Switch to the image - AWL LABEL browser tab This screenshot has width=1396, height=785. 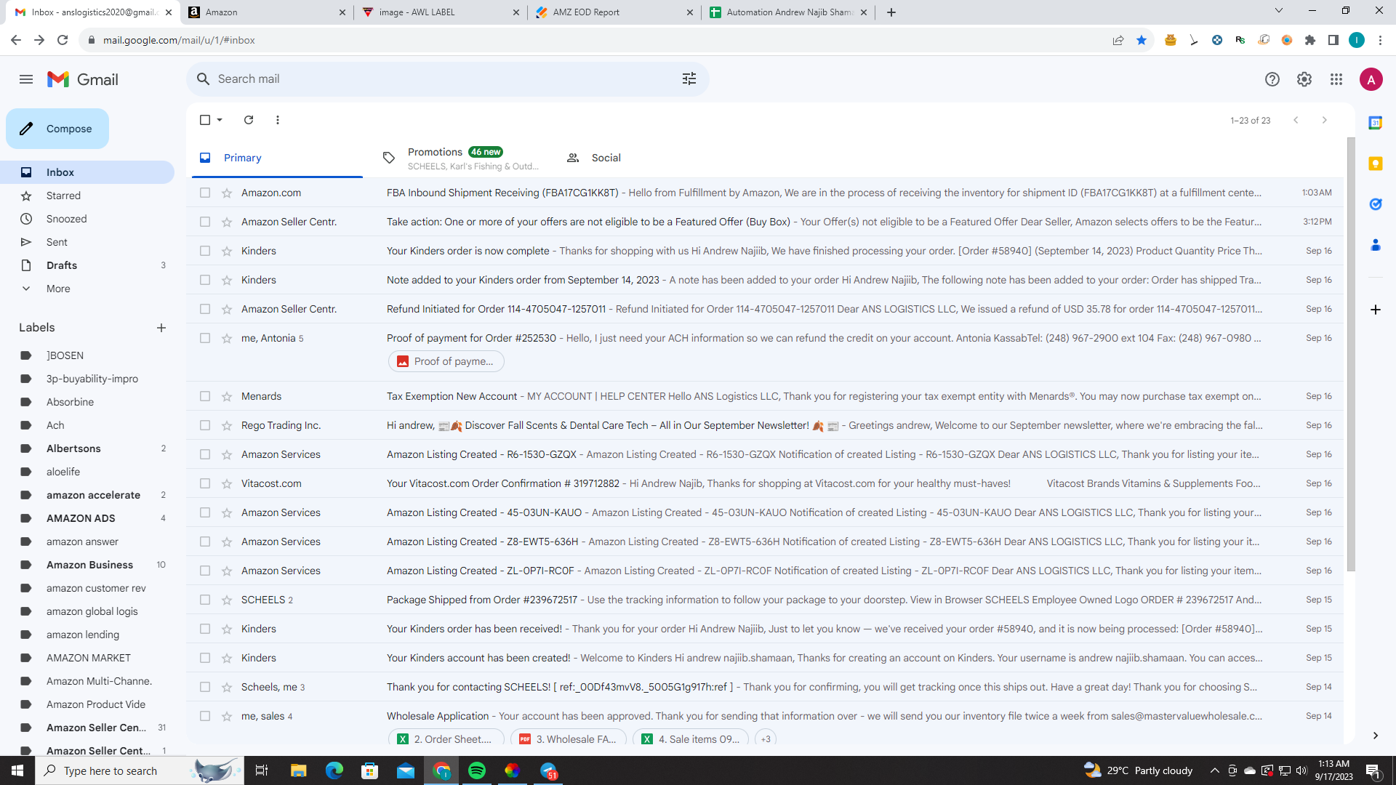click(x=440, y=12)
